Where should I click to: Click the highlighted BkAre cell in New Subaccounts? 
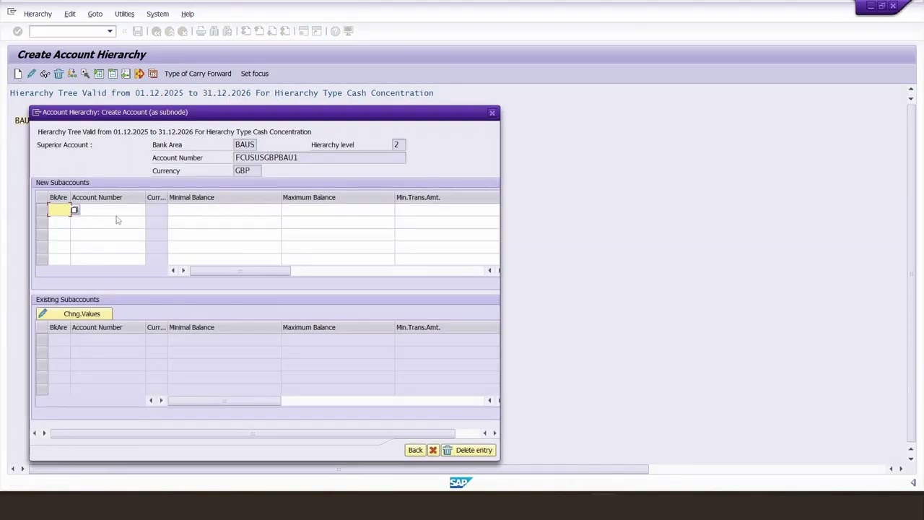59,210
